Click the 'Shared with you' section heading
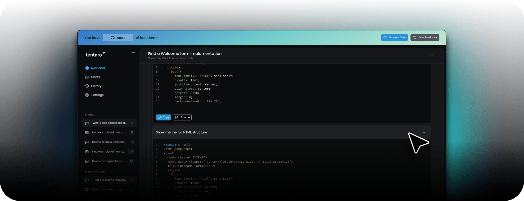 click(95, 172)
